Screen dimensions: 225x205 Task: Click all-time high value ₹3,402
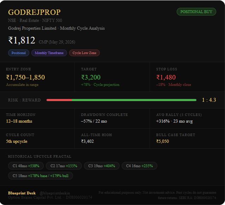(x=87, y=141)
